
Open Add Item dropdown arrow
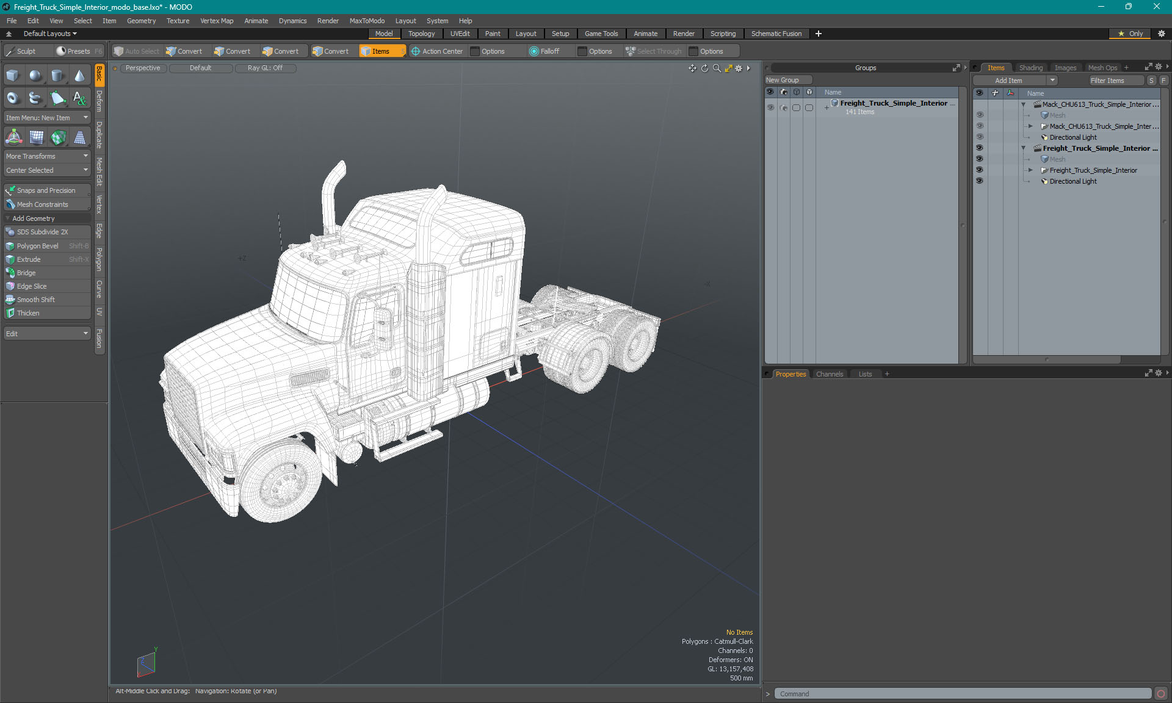click(1052, 81)
